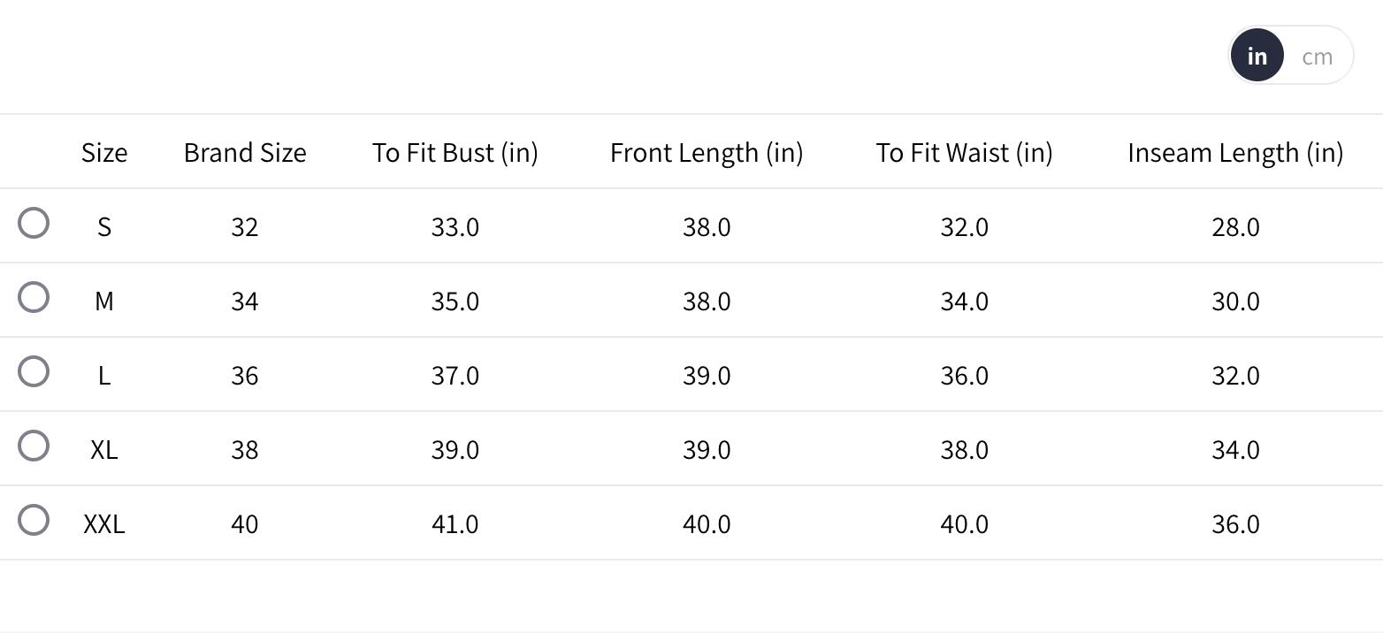
Task: Select the XXL size radio button
Action: pos(34,520)
